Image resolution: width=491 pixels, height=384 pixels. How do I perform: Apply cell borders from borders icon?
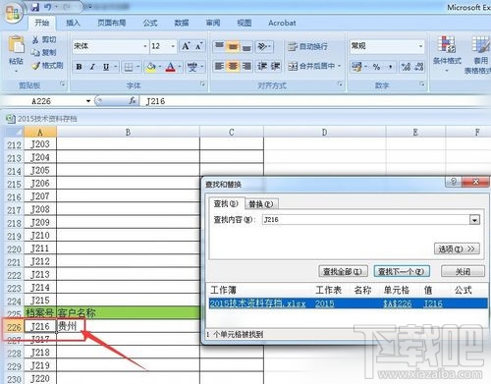click(129, 67)
